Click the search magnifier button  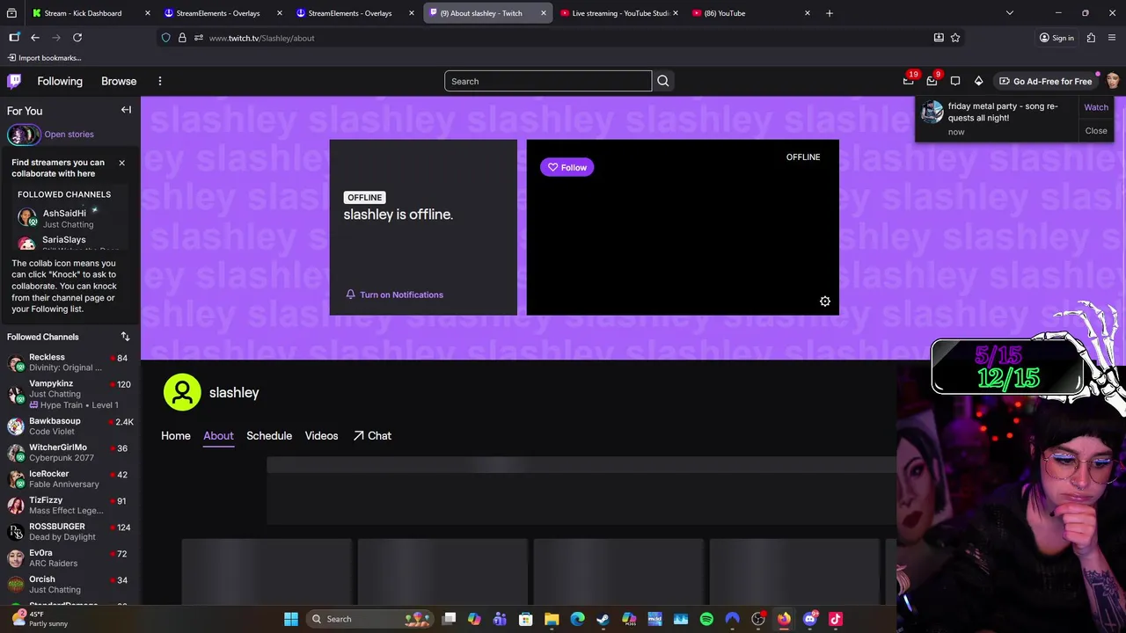click(663, 81)
